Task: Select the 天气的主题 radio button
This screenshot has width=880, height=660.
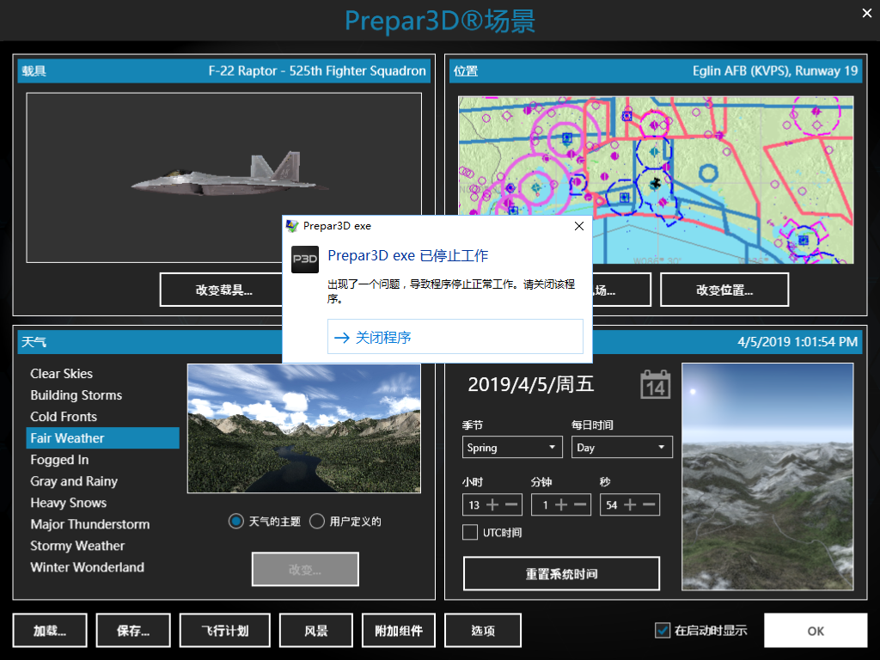Action: (x=236, y=522)
